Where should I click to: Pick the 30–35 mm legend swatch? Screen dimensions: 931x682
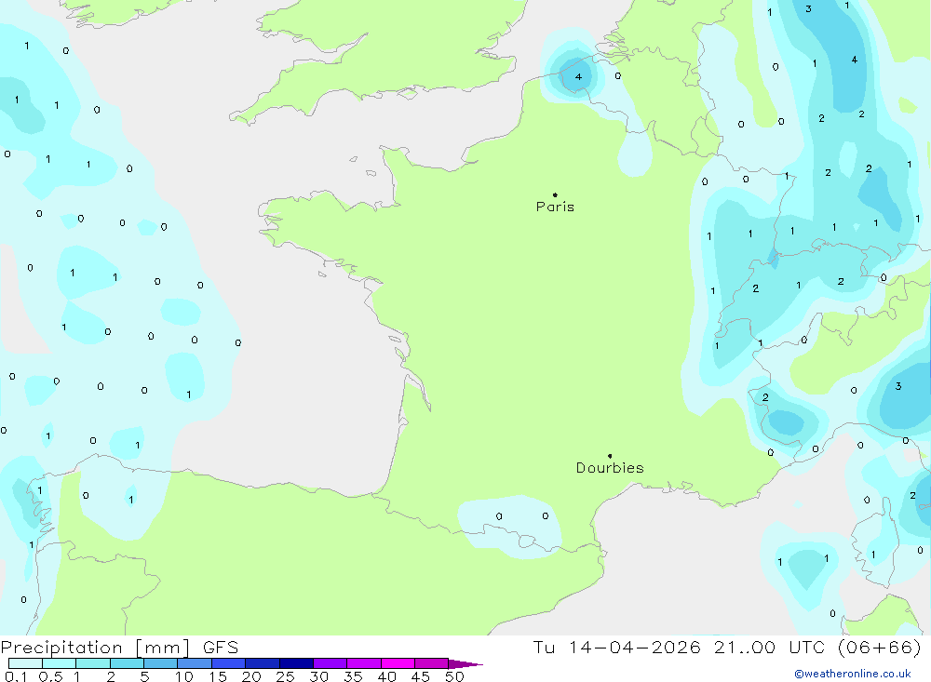click(x=331, y=663)
